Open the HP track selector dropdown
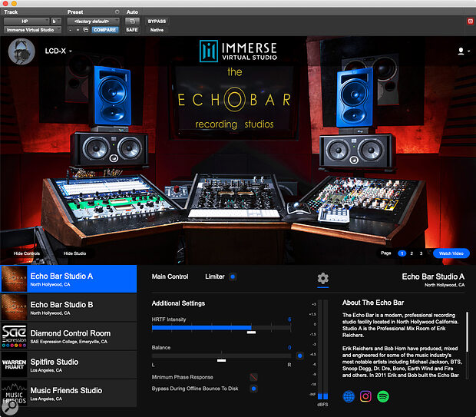Screen dimensions: 476x417 [26, 22]
